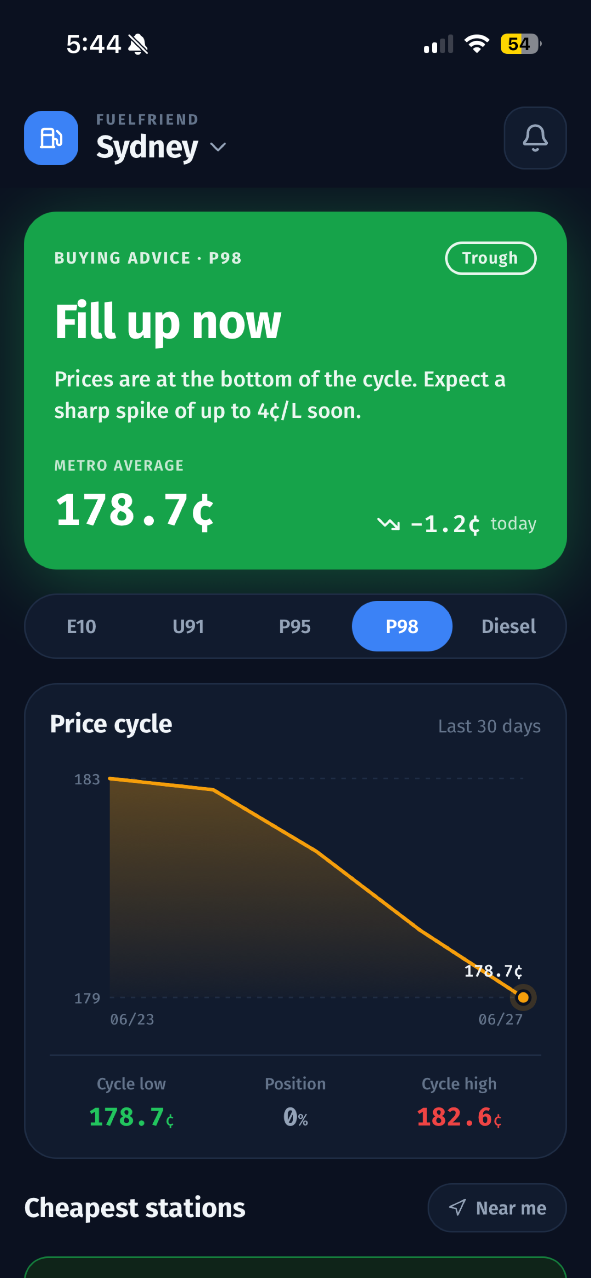Switch fuel type to E10
The image size is (591, 1278).
pyautogui.click(x=81, y=627)
